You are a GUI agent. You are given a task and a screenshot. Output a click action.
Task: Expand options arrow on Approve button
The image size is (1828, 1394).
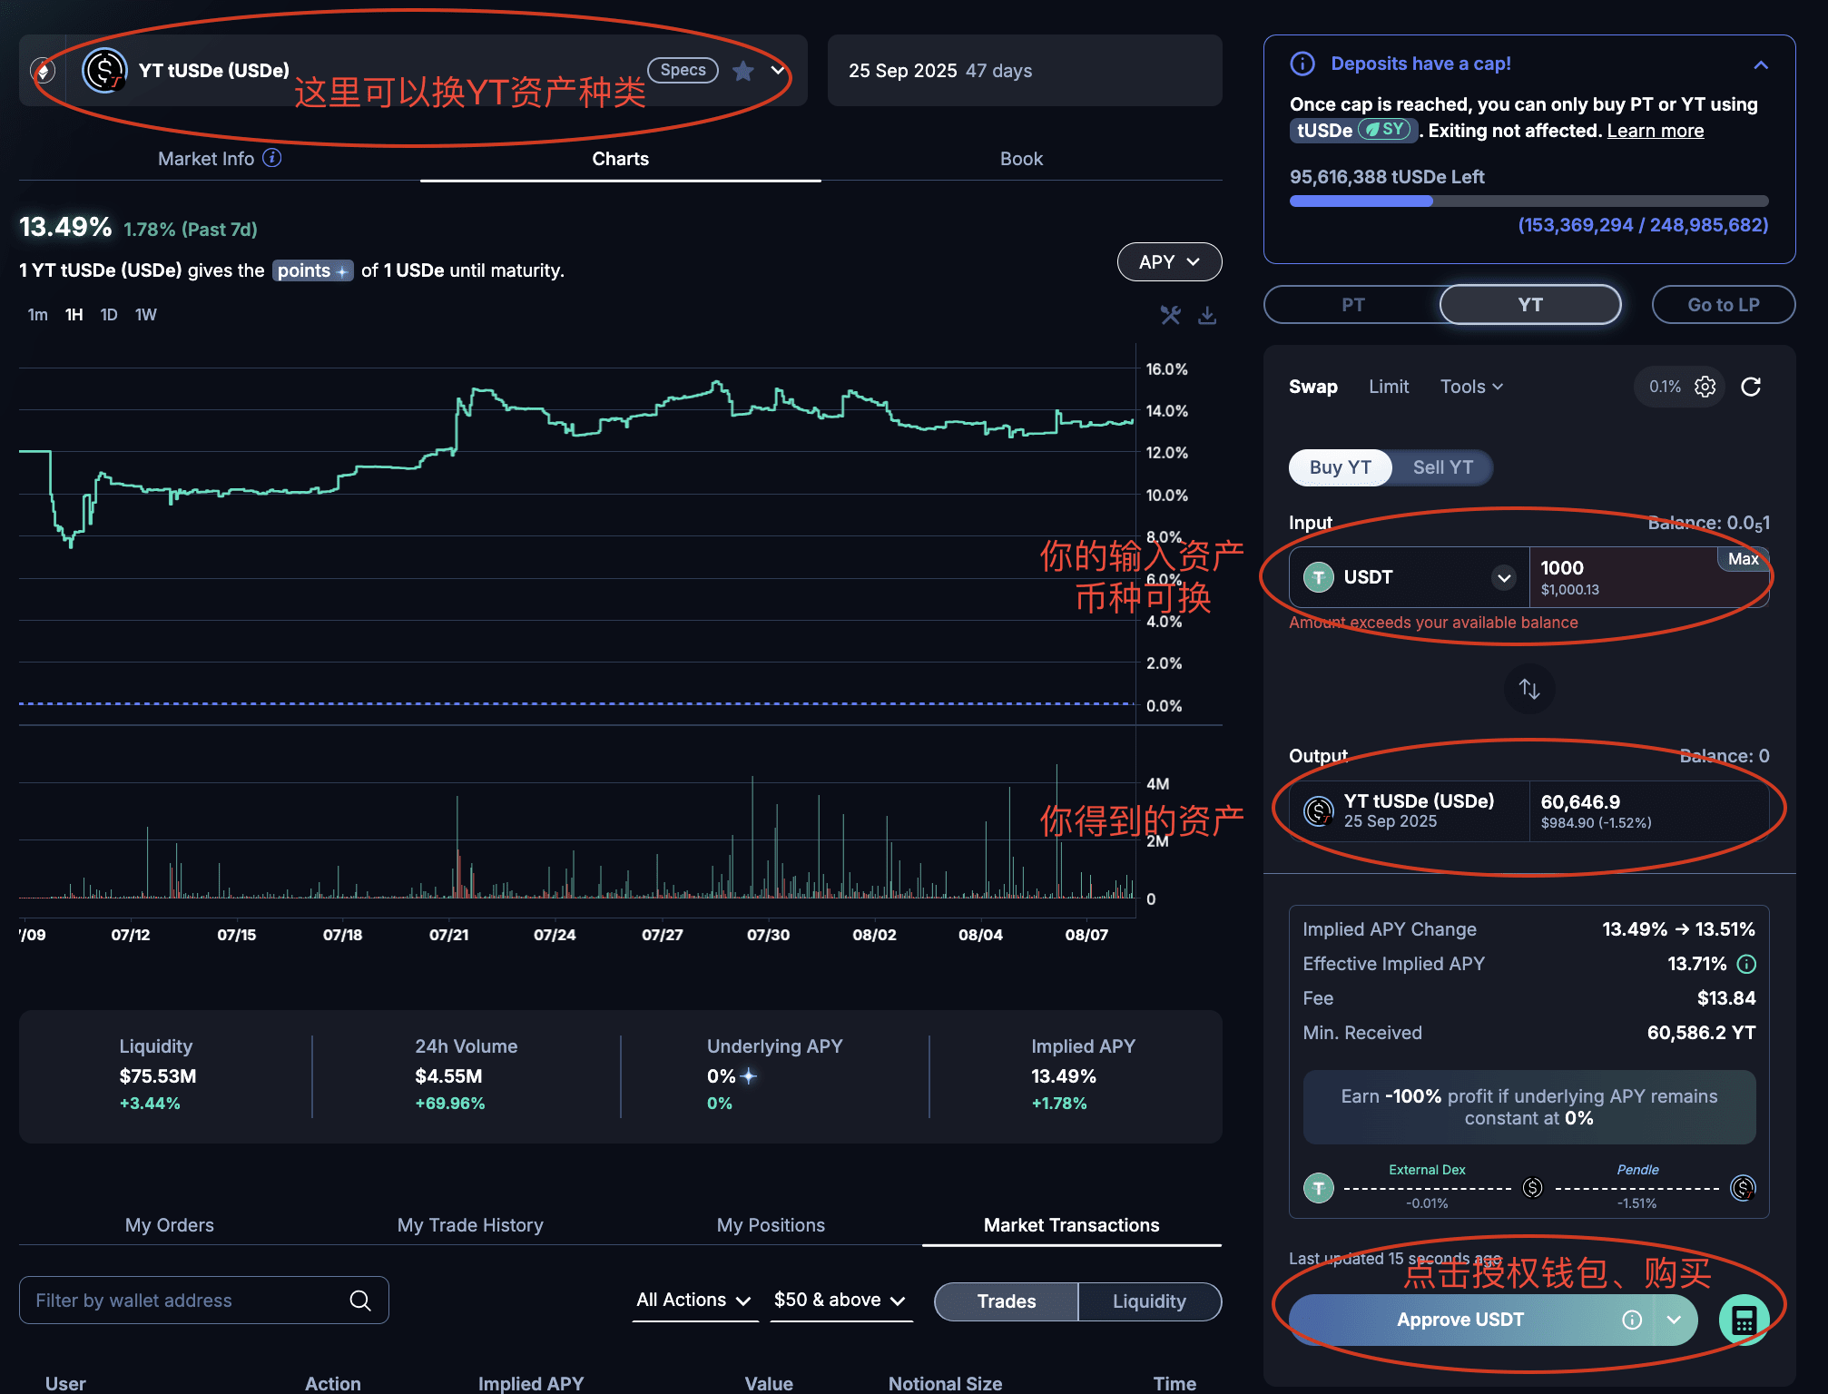tap(1675, 1320)
